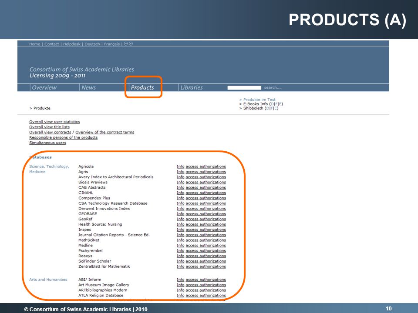Click the Science, Technology, Medicine category
The image size is (418, 313).
(x=49, y=169)
